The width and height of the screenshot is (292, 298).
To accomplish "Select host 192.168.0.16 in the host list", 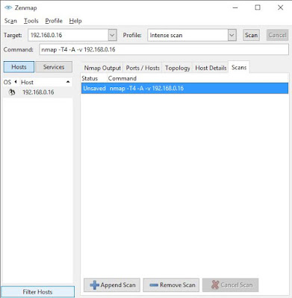I will pos(38,92).
